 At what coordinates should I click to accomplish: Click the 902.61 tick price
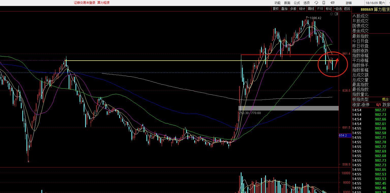[x=381, y=124]
